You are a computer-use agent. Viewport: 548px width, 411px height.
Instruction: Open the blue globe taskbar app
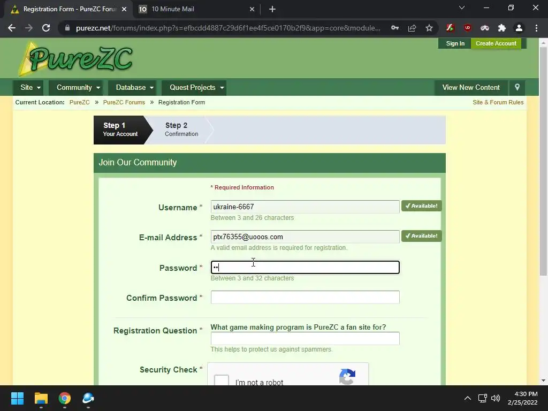[88, 398]
